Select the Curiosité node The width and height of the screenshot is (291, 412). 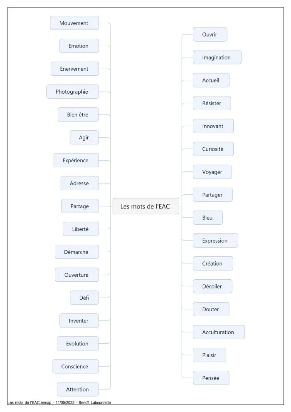coord(213,149)
